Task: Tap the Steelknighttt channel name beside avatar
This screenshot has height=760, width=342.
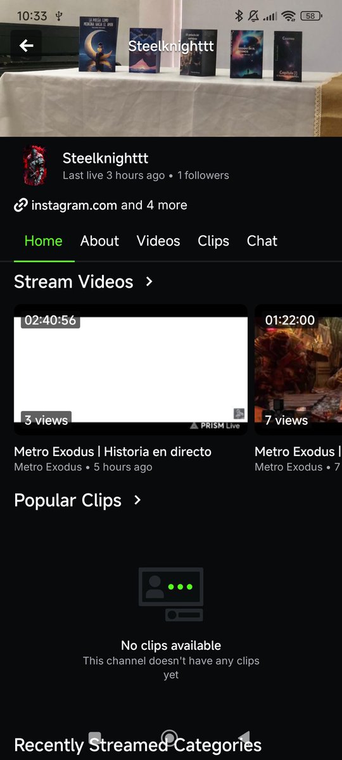Action: pos(106,158)
